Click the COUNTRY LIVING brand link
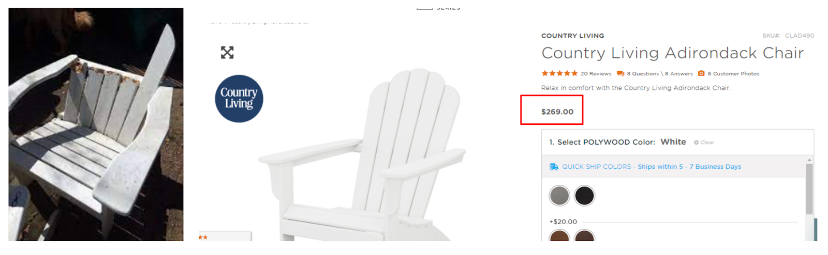The image size is (828, 255). coord(572,36)
